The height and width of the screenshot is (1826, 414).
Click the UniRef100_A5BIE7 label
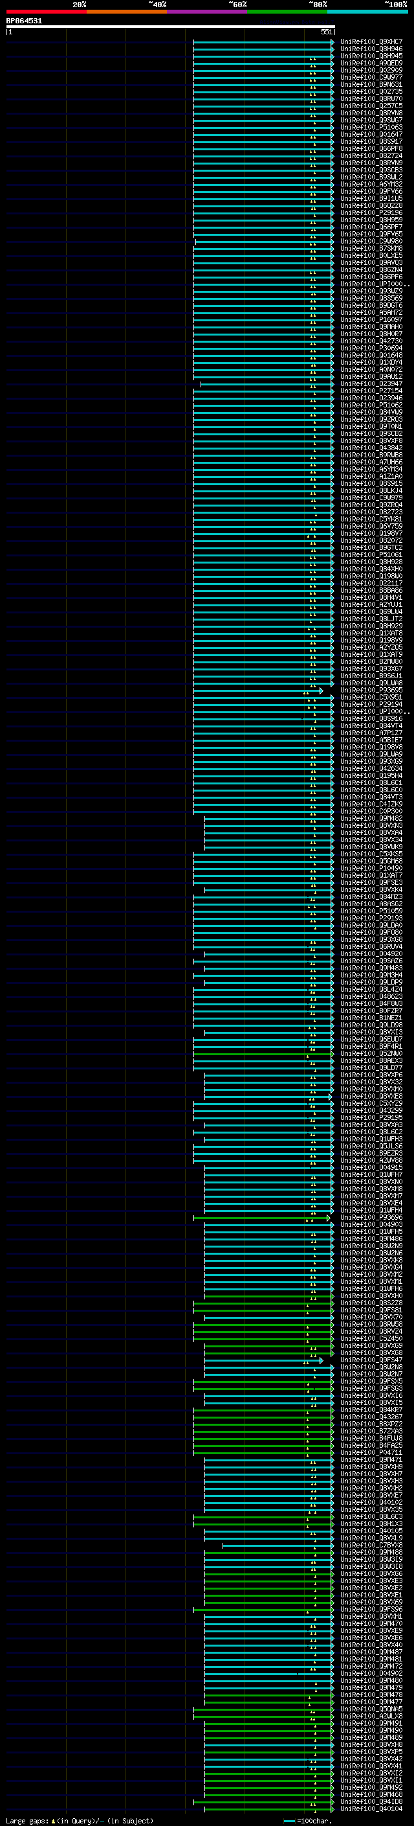click(x=371, y=740)
